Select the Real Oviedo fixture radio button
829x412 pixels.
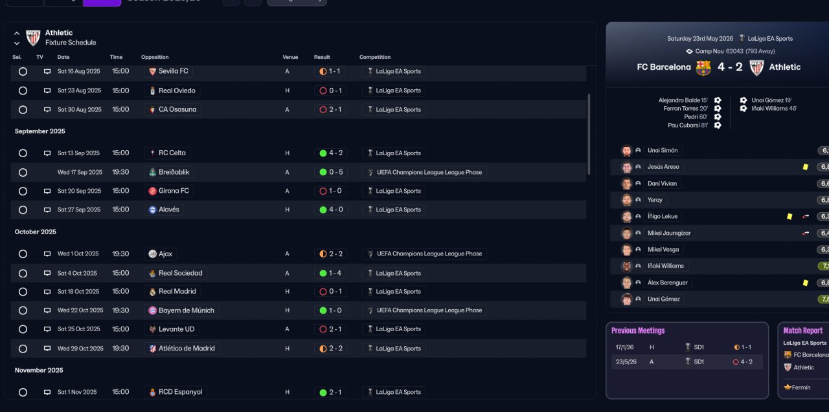click(23, 91)
